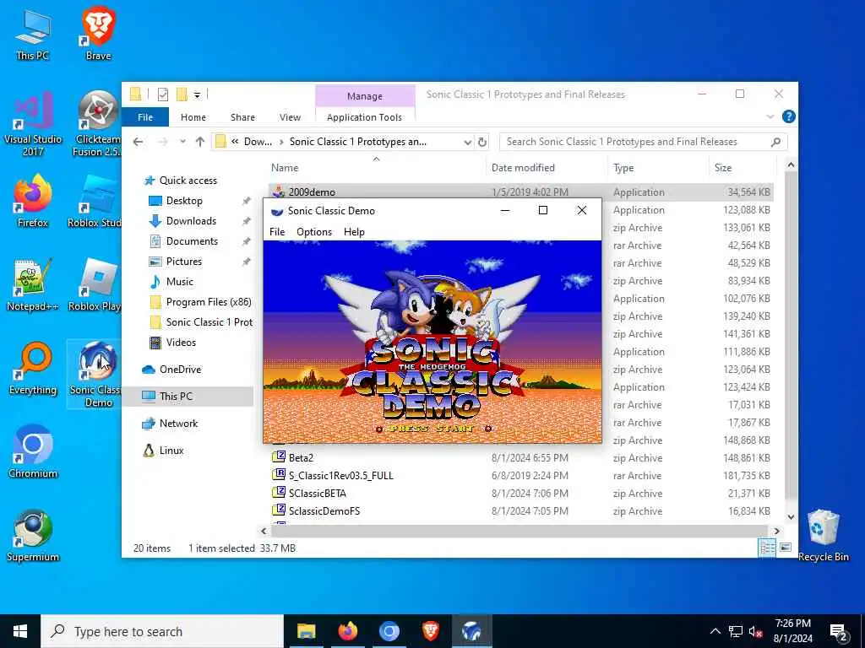Viewport: 865px width, 648px height.
Task: Switch Explorer to details view layout icon
Action: (767, 548)
